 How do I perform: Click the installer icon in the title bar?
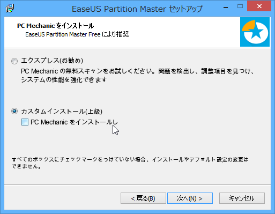10,8
